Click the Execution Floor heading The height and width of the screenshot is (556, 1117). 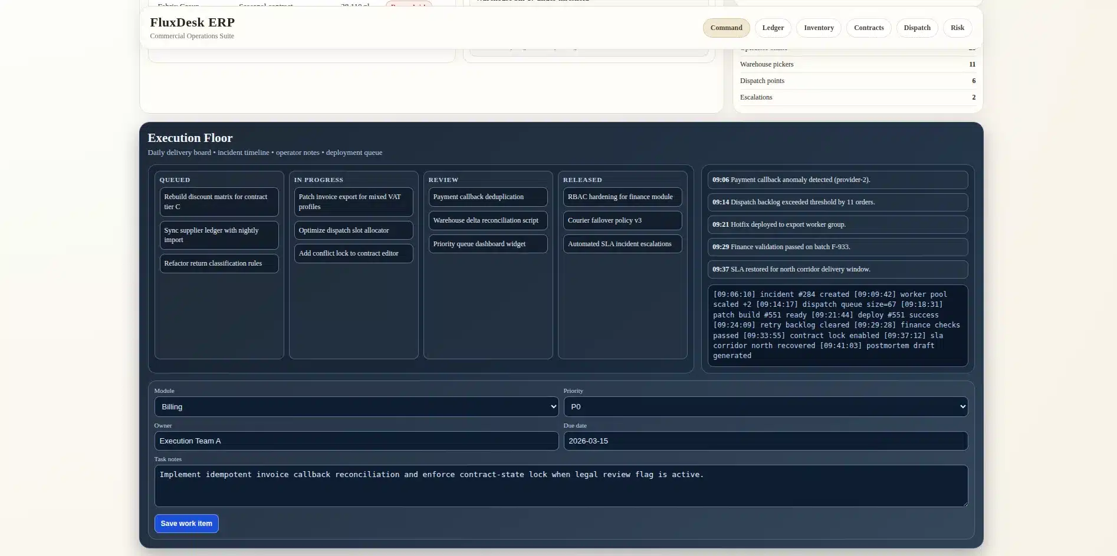pos(190,138)
